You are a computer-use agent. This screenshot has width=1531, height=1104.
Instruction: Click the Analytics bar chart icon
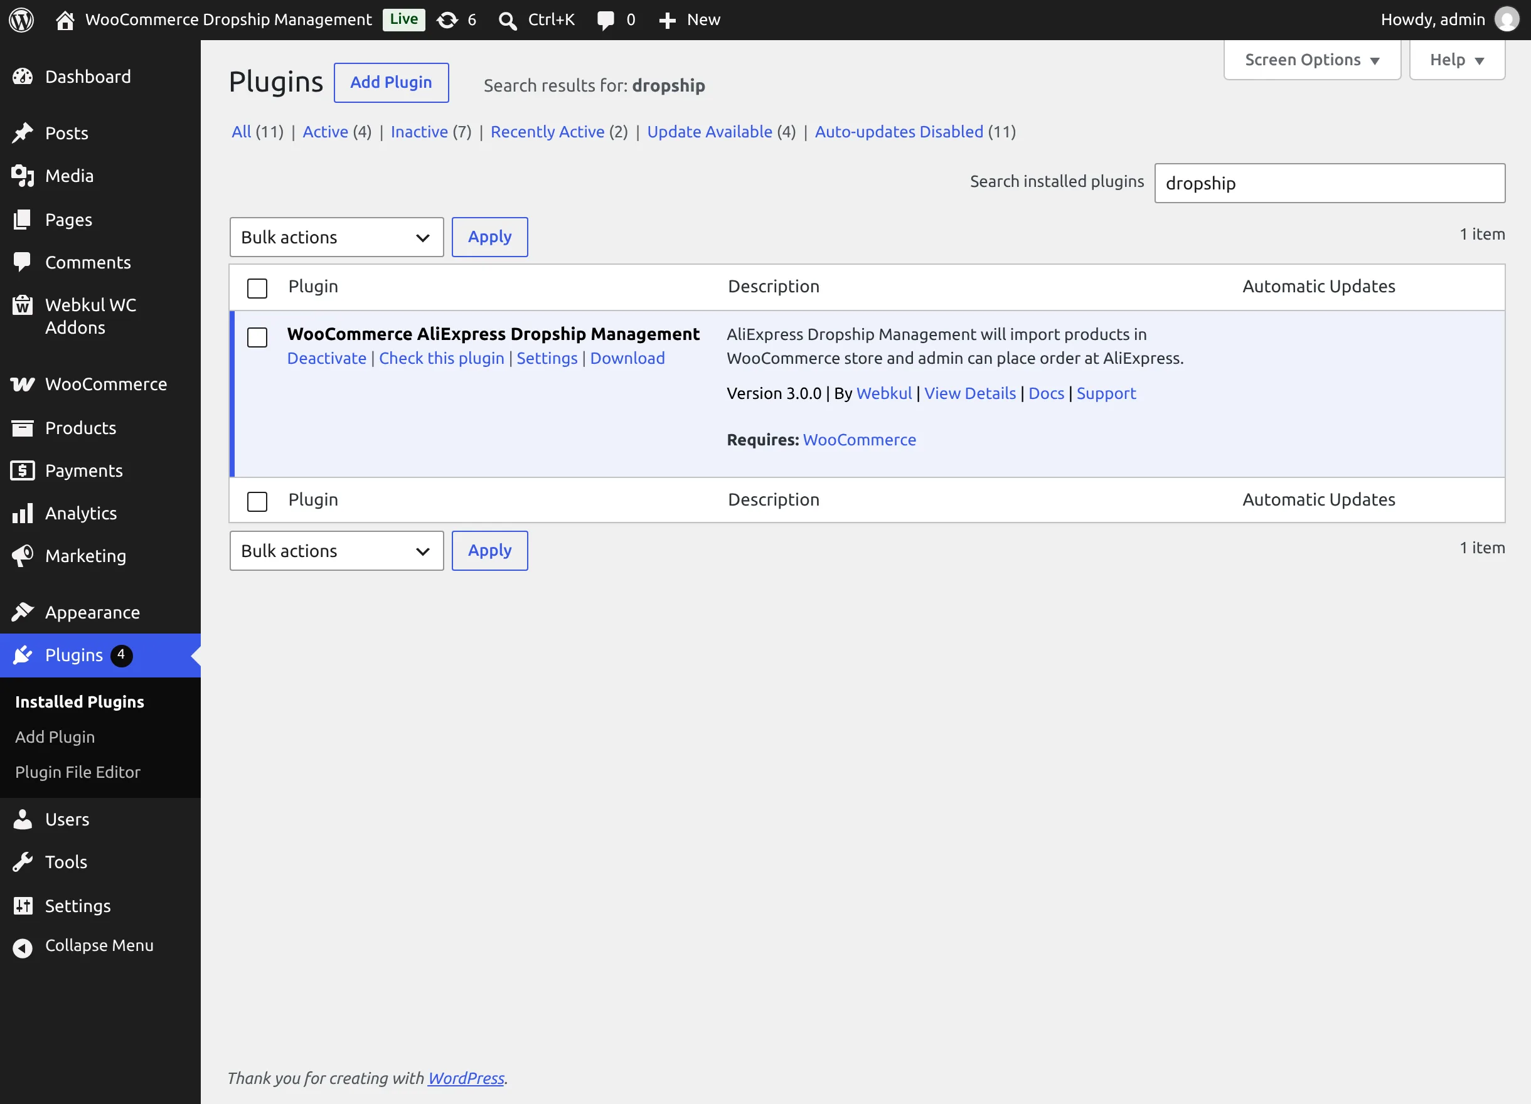(23, 513)
